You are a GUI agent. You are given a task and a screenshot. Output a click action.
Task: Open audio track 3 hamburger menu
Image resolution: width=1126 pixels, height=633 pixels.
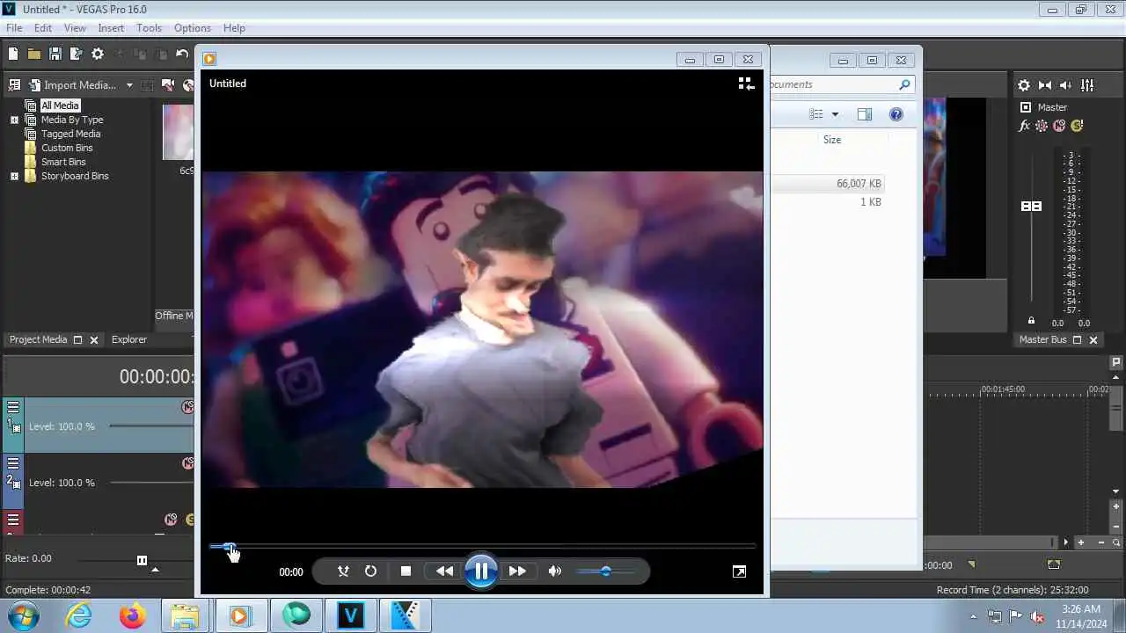13,520
